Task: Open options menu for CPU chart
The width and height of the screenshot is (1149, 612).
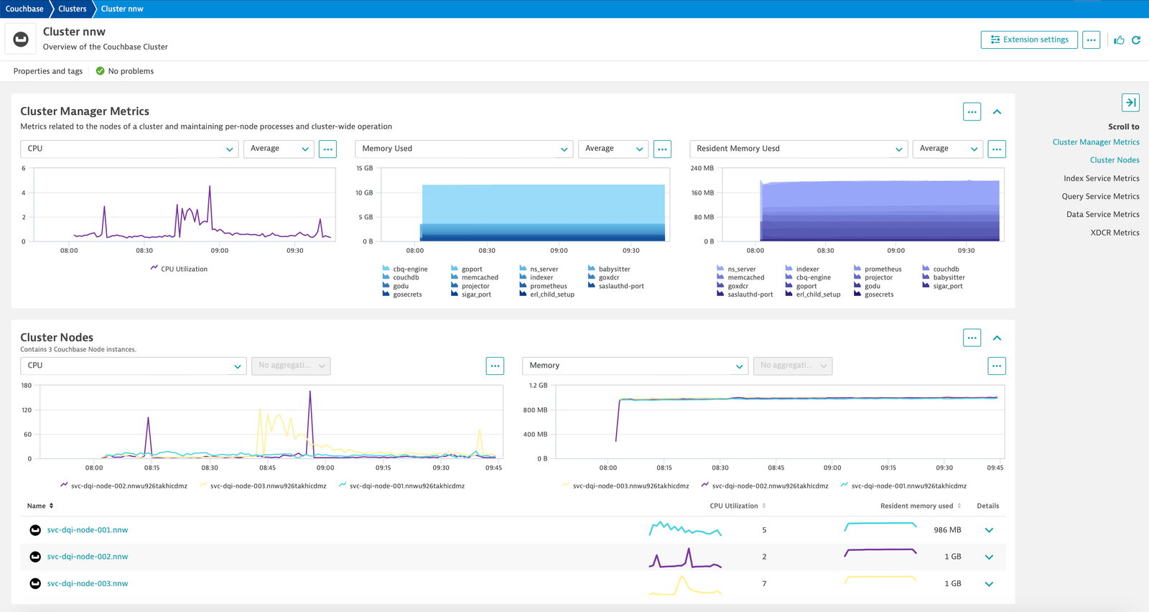Action: tap(328, 149)
